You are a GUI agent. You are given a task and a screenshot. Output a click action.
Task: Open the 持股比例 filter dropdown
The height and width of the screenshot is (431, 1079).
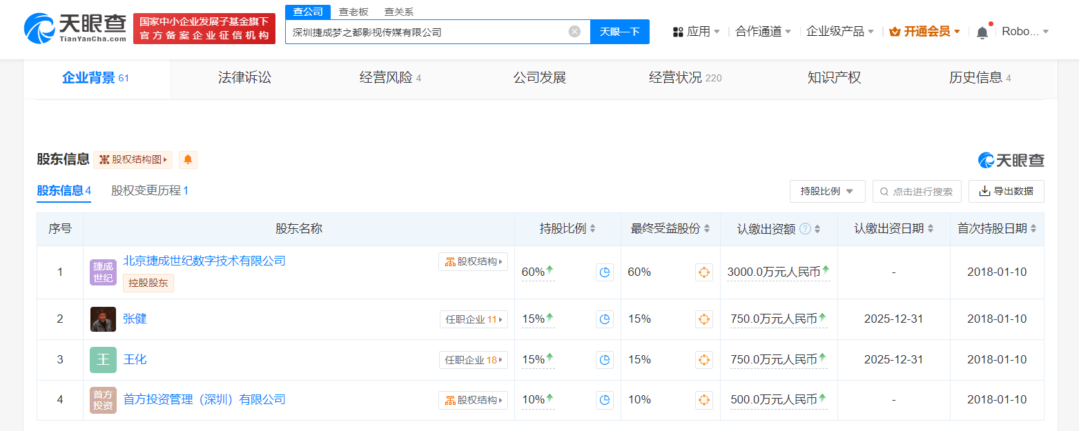pos(827,191)
